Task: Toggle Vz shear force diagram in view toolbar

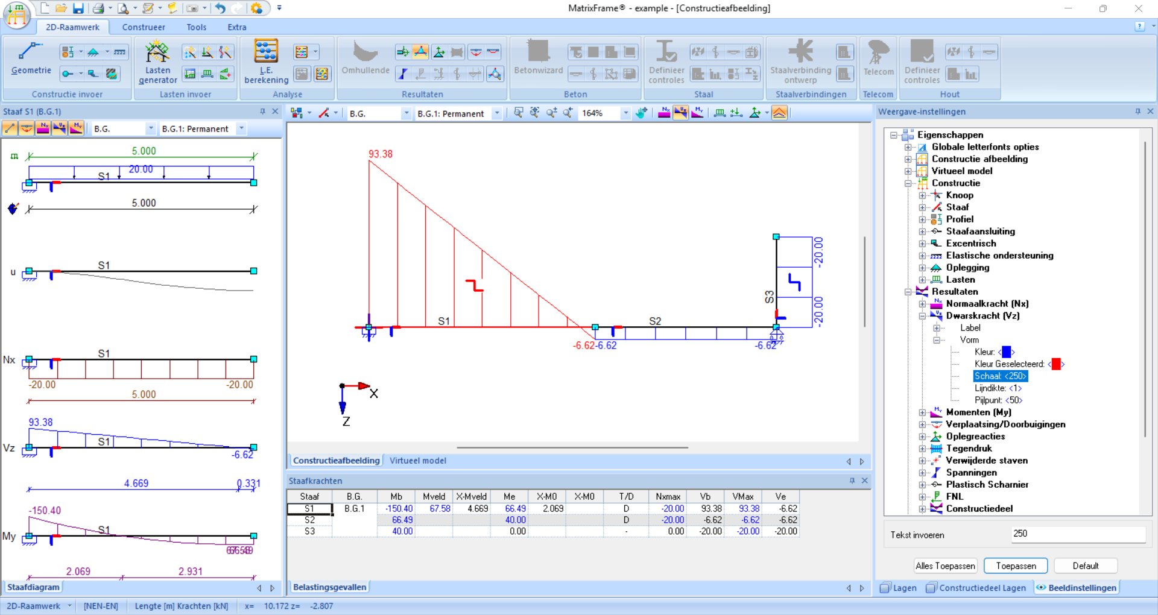Action: (x=680, y=113)
